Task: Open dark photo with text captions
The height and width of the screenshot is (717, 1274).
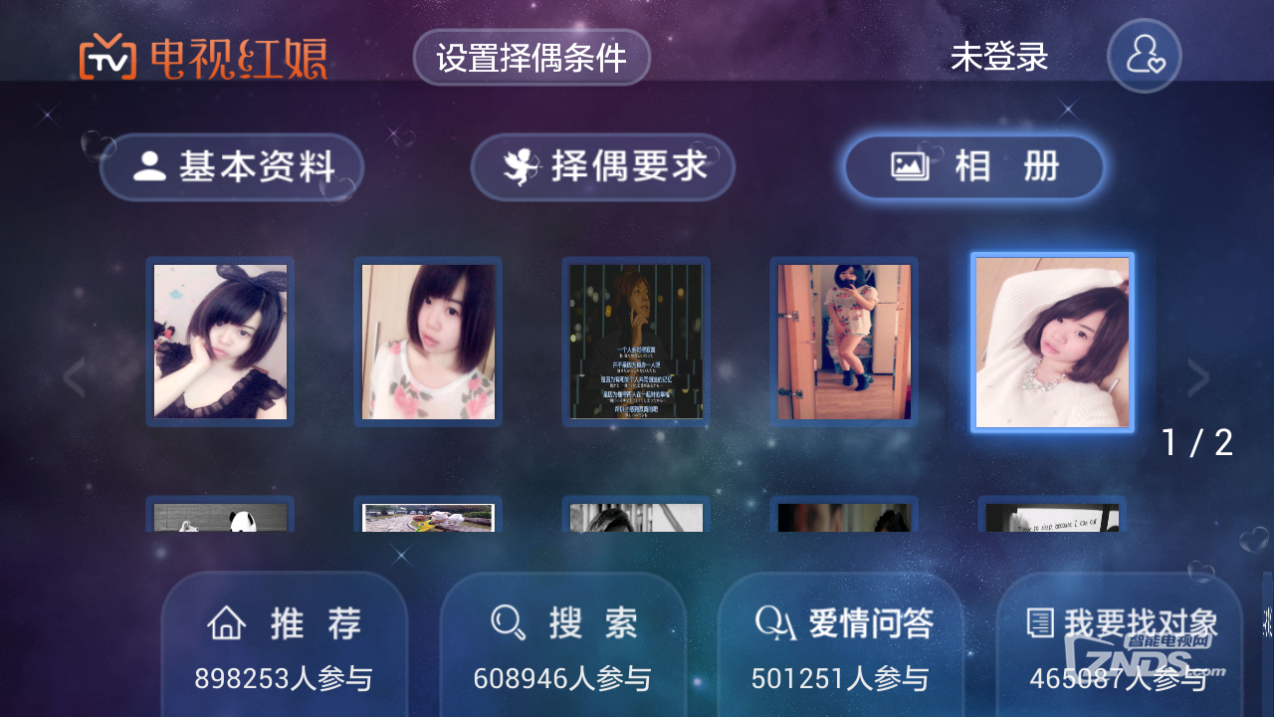Action: (636, 342)
